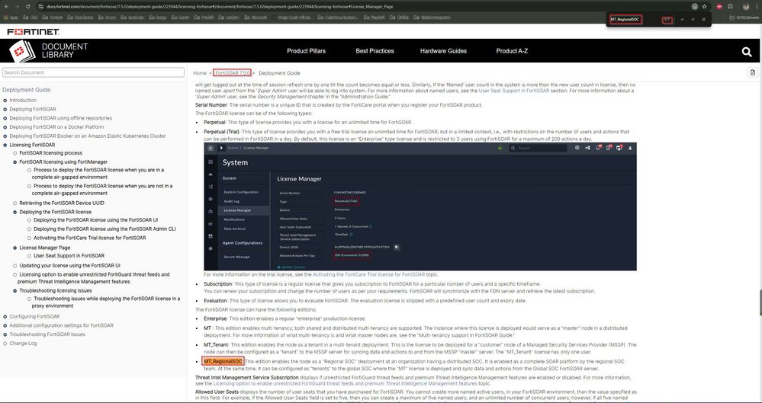Image resolution: width=762 pixels, height=403 pixels.
Task: Collapse the Deploying the FortiSOAR license bullet
Action: click(14, 213)
